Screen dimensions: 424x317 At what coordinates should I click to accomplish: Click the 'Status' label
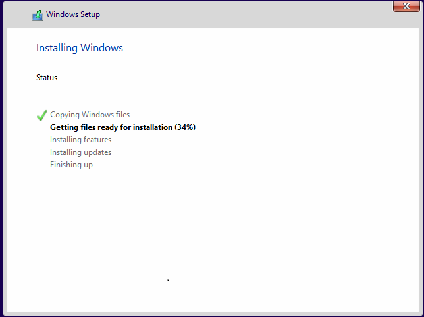pyautogui.click(x=47, y=78)
